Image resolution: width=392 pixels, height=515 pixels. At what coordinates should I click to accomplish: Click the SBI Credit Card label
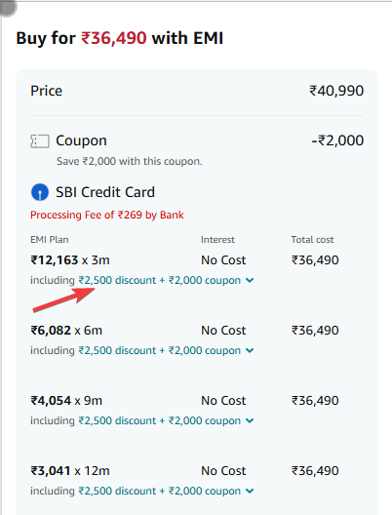[105, 192]
